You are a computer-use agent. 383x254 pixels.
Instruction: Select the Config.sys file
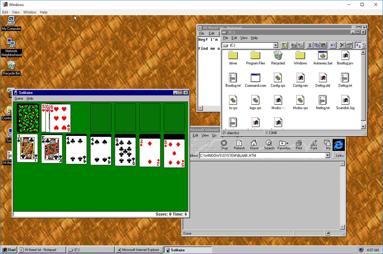[278, 80]
